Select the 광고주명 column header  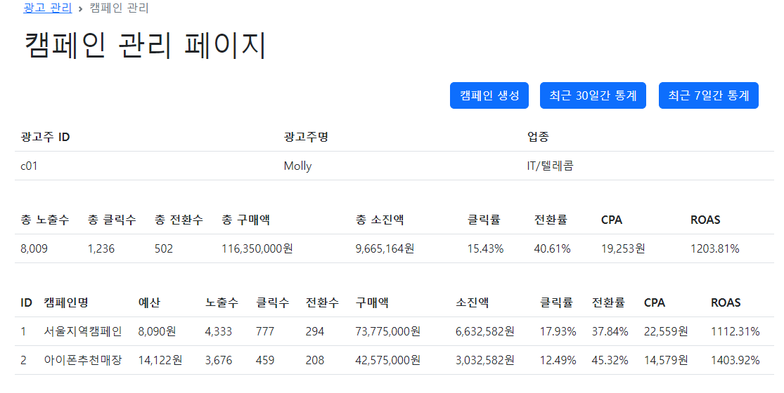click(306, 137)
